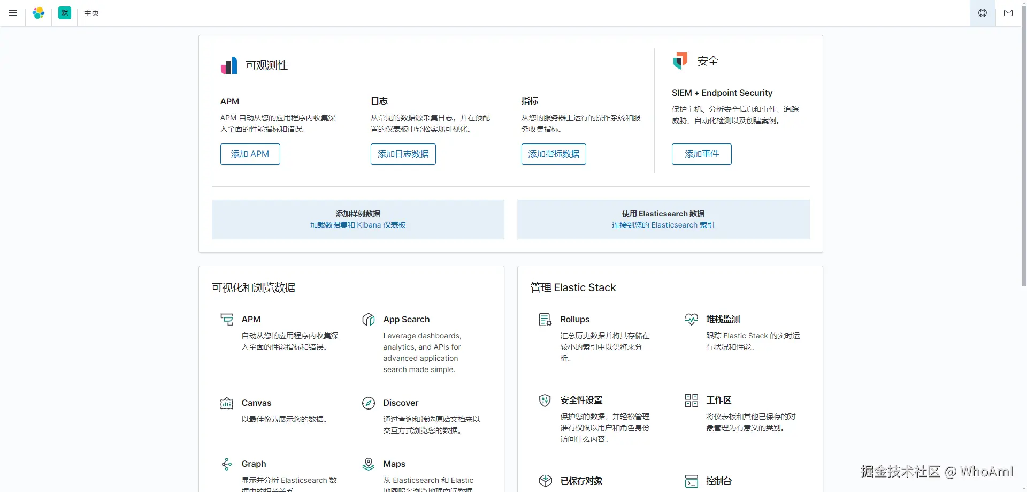The width and height of the screenshot is (1027, 492).
Task: Open the Maps title link
Action: (x=394, y=464)
